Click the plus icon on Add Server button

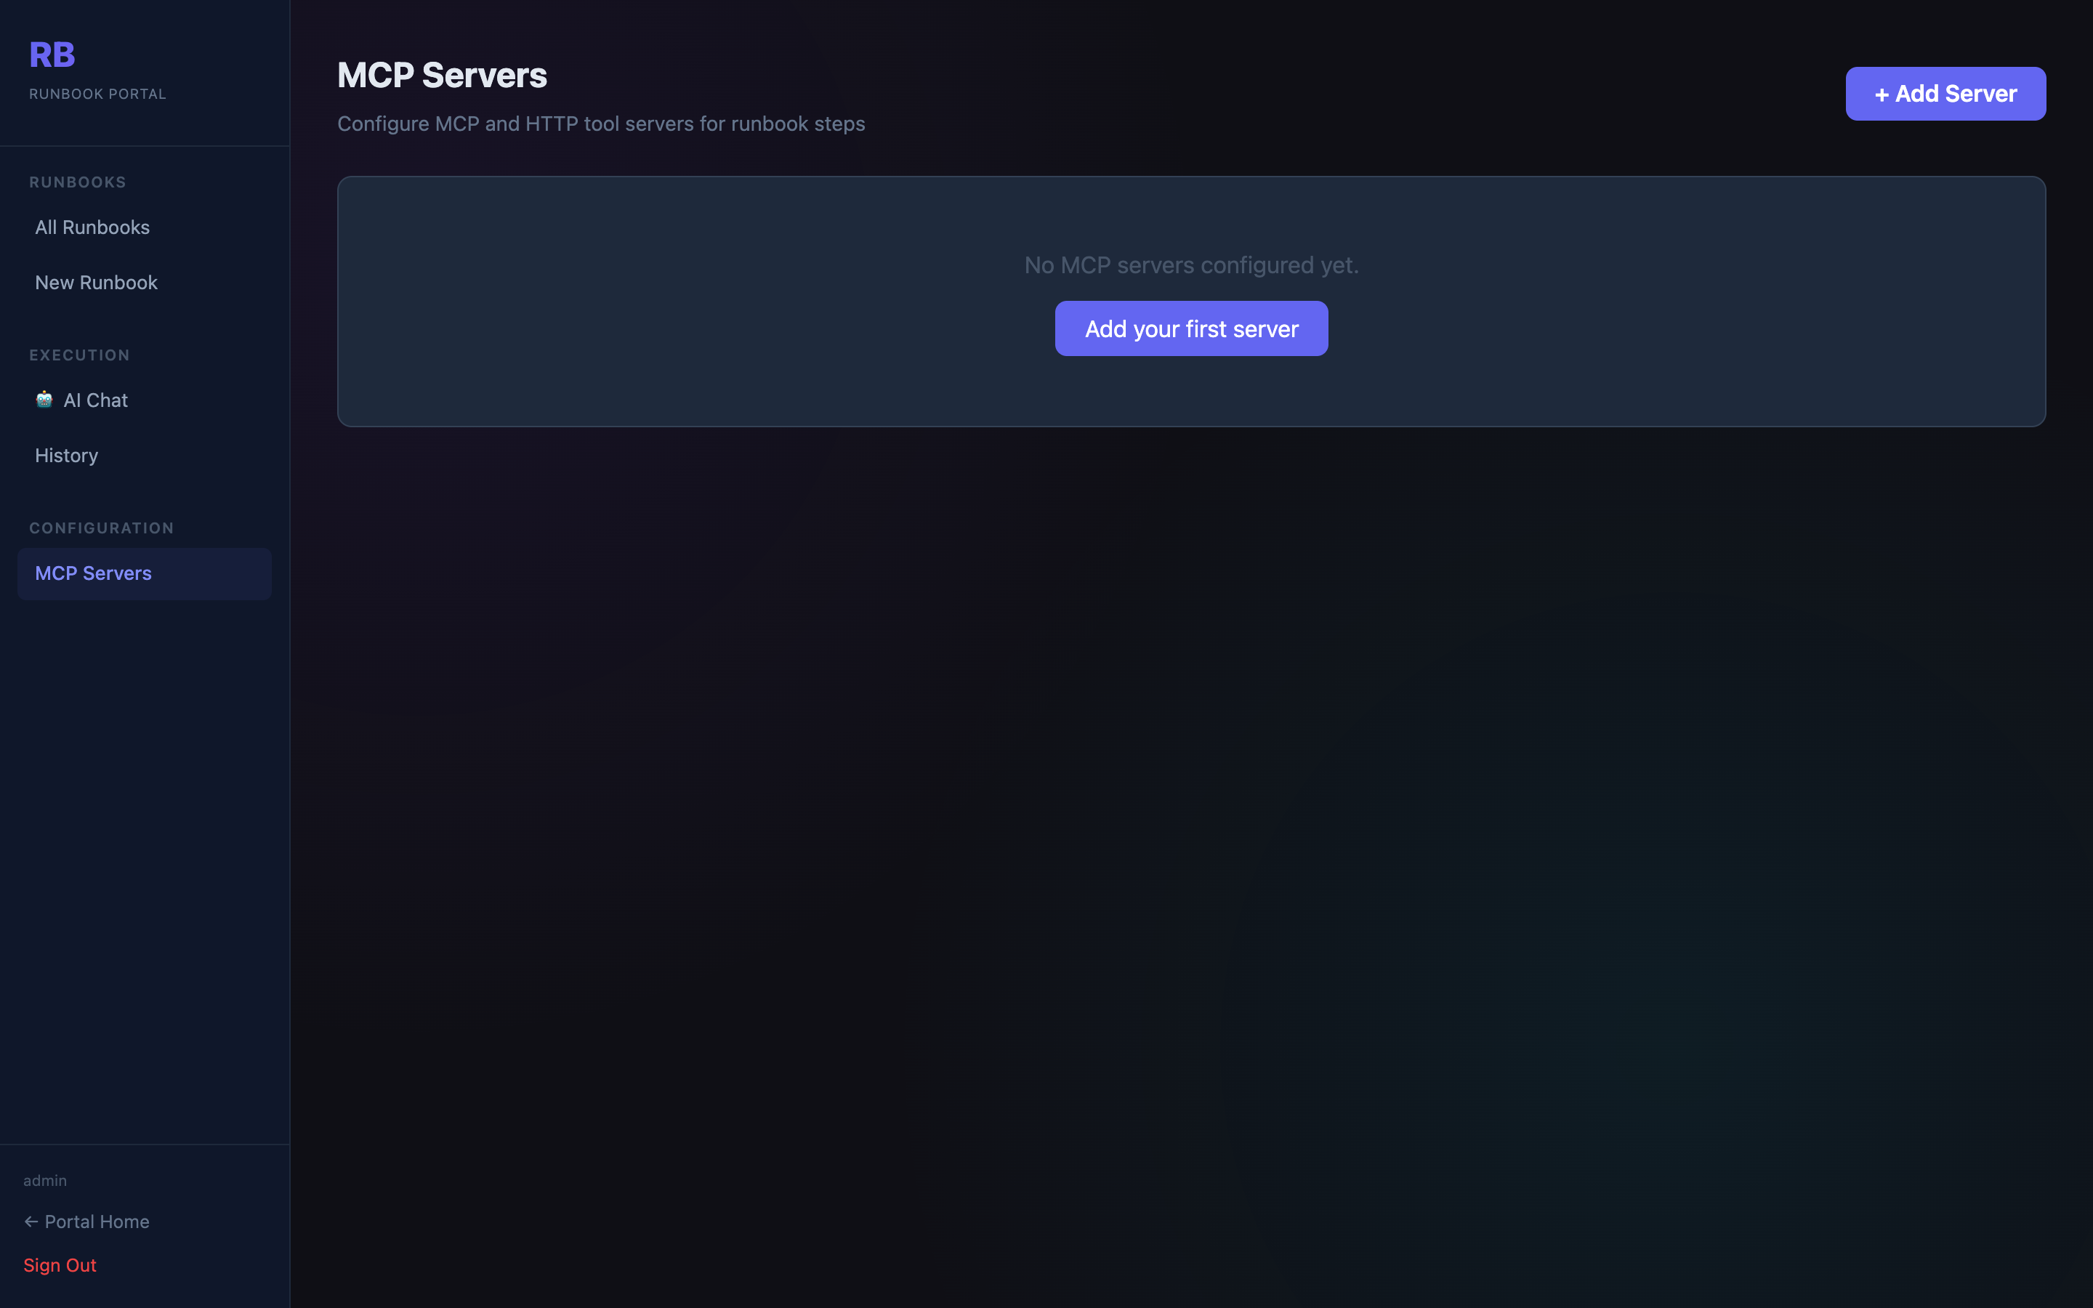click(1883, 94)
